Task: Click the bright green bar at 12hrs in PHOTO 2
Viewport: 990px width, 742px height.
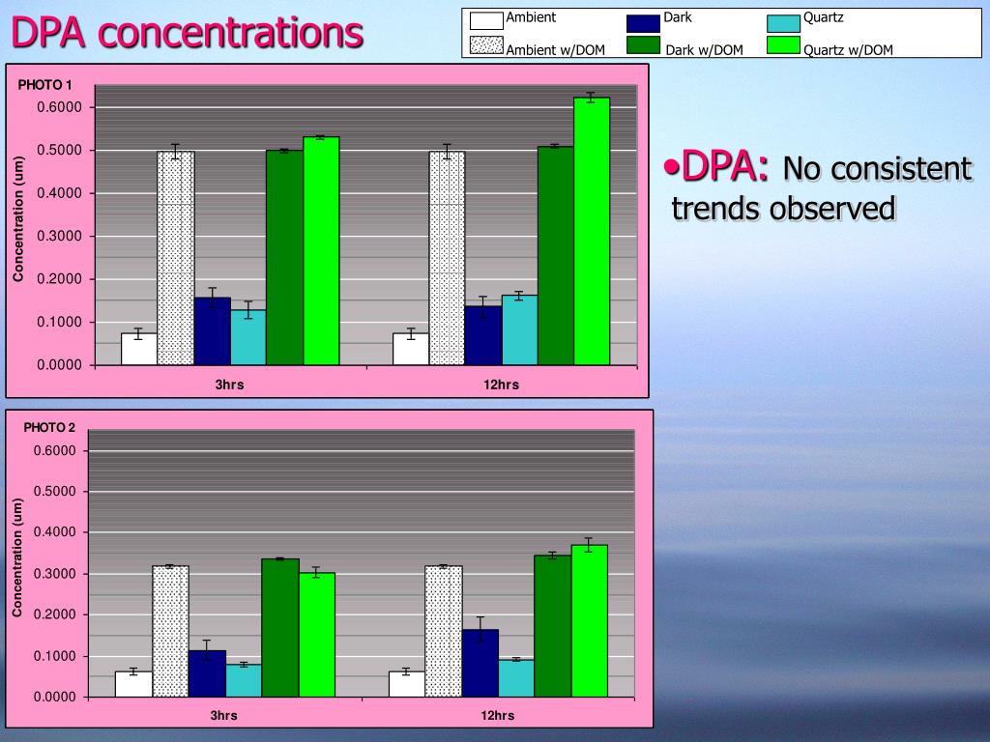Action: coord(590,621)
